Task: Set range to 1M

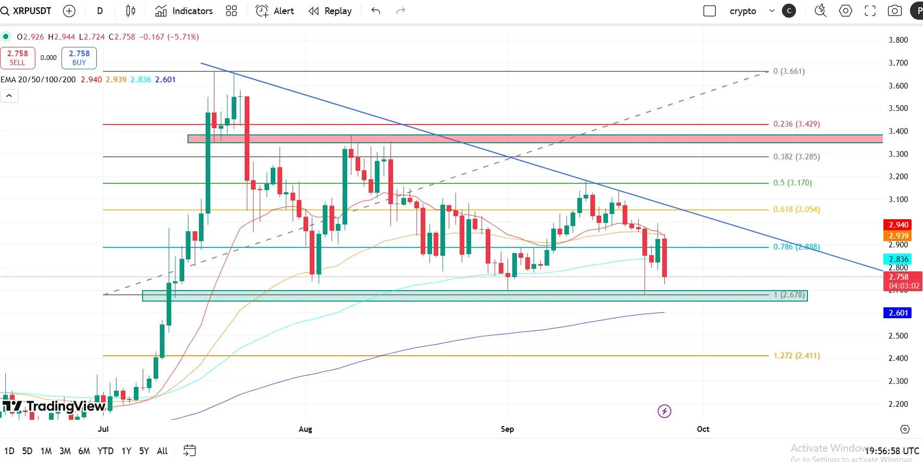Action: 46,451
